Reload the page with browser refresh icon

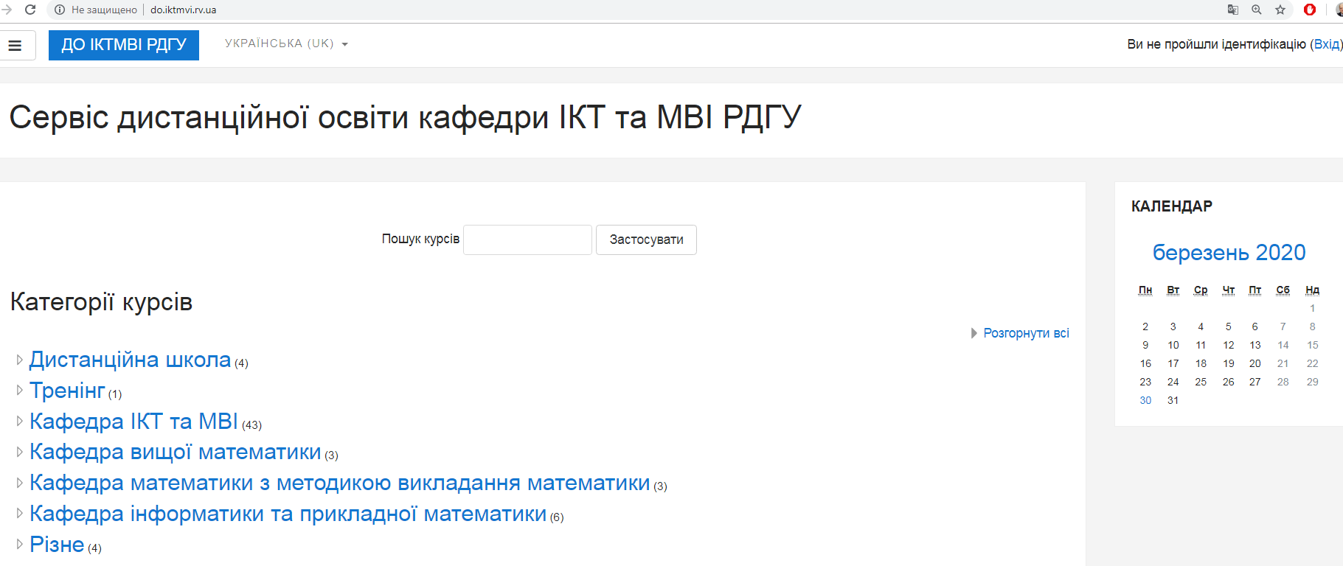point(30,10)
